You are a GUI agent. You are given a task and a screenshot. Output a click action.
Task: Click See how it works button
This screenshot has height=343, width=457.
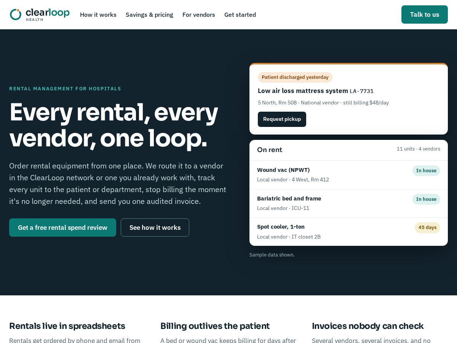point(155,228)
